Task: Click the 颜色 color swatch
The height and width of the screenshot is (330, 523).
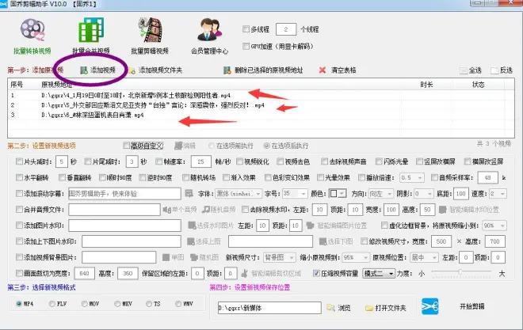Action: coord(336,193)
